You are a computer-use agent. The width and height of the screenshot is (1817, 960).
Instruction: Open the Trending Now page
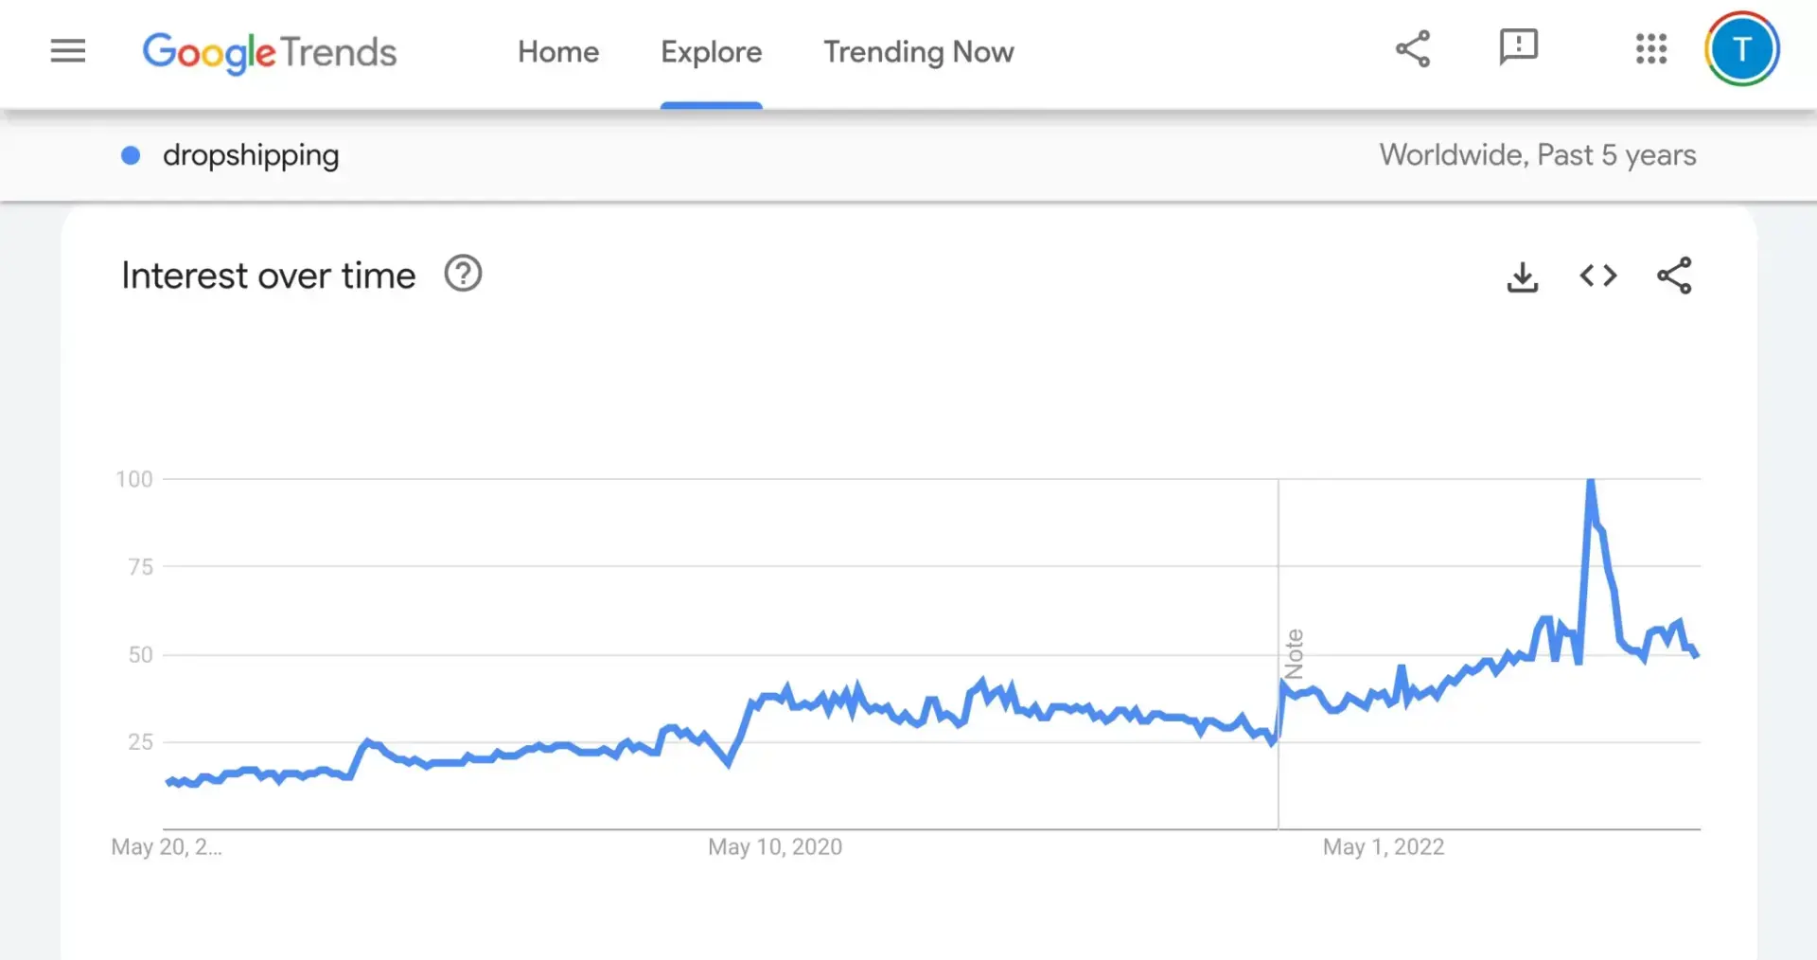click(x=918, y=52)
